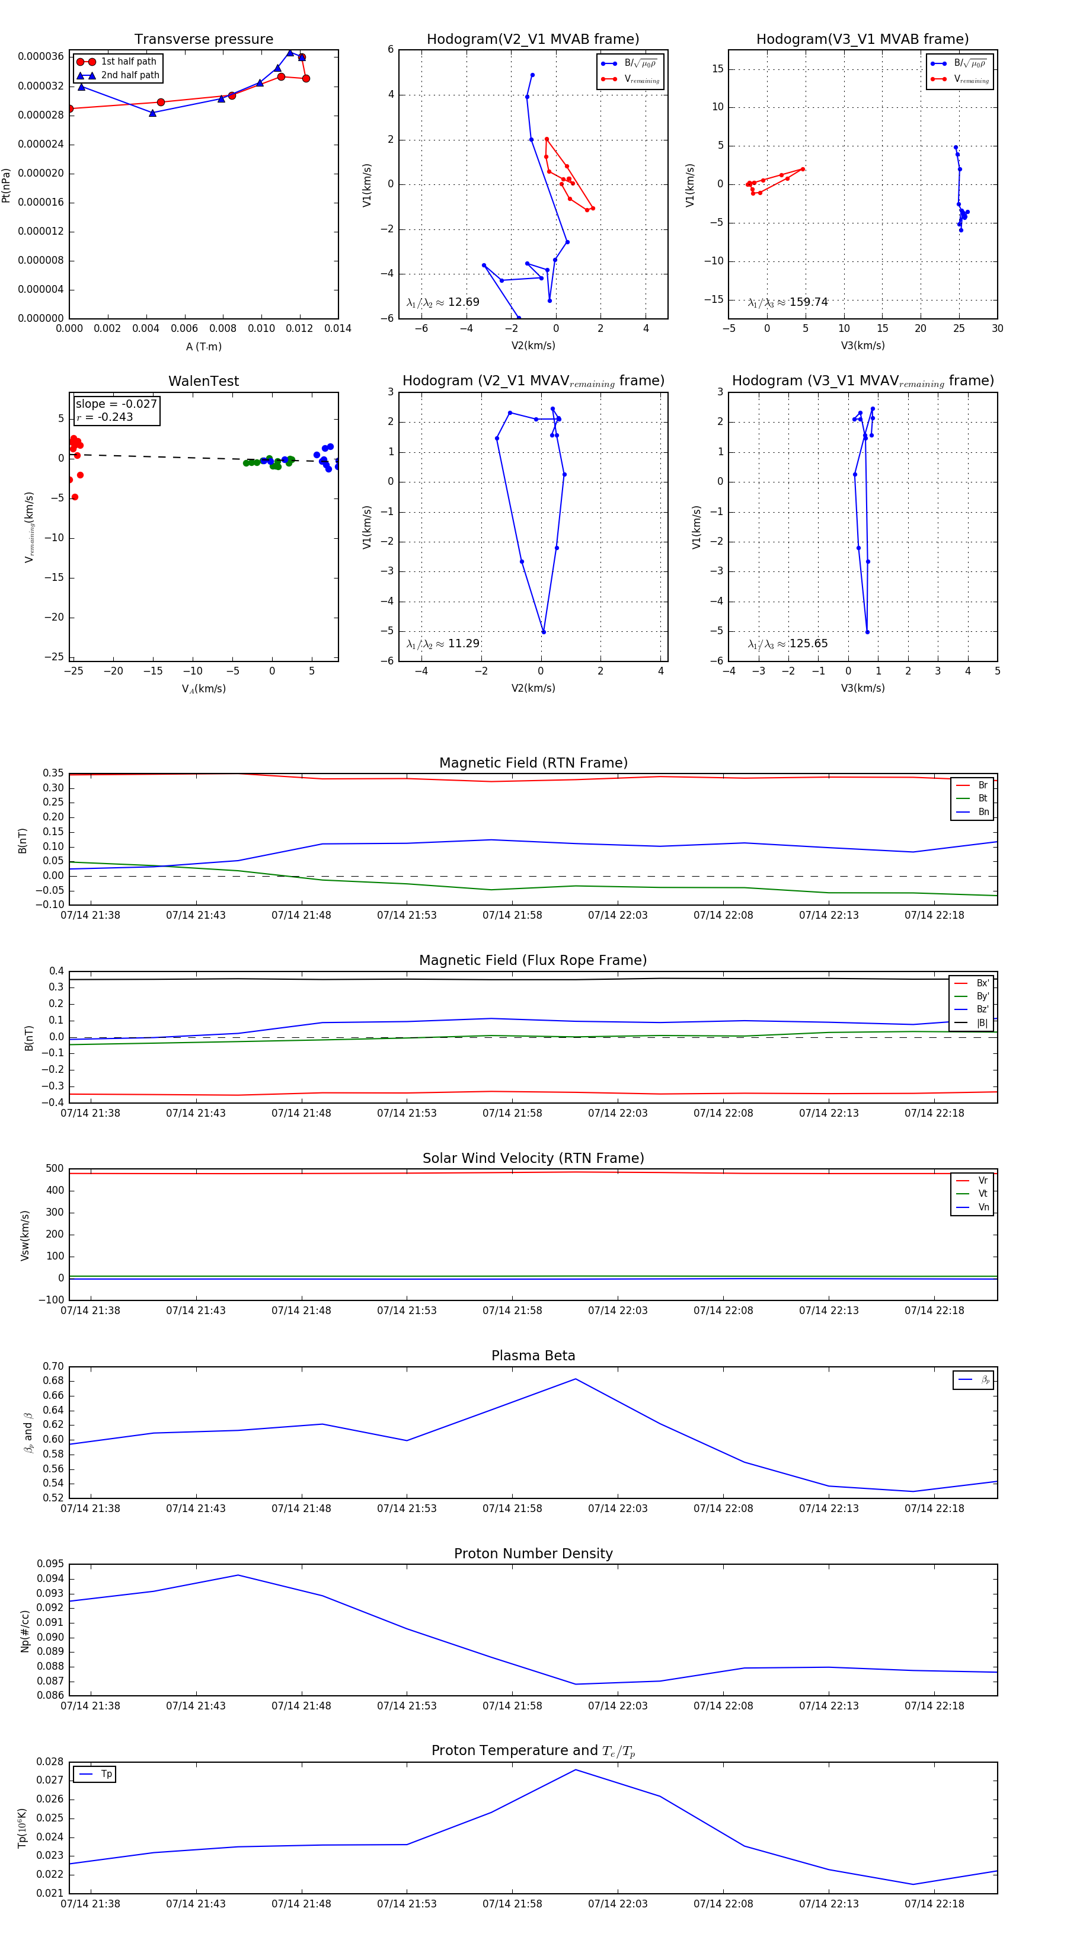Select the 'Bn' legend entry
Screen dimensions: 1067x1956
tap(973, 811)
